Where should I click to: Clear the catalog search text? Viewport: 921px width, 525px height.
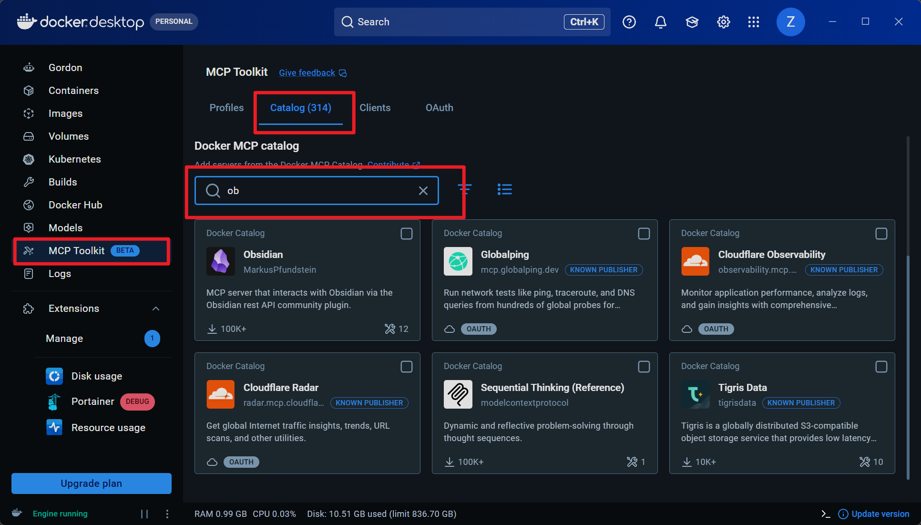[x=423, y=191]
